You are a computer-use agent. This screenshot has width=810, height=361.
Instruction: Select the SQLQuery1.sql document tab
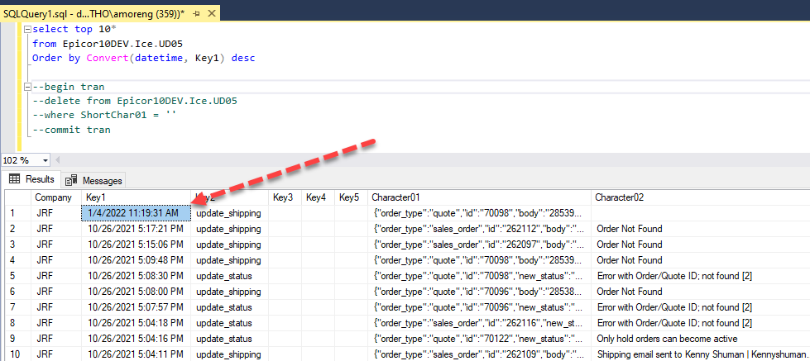tap(93, 14)
